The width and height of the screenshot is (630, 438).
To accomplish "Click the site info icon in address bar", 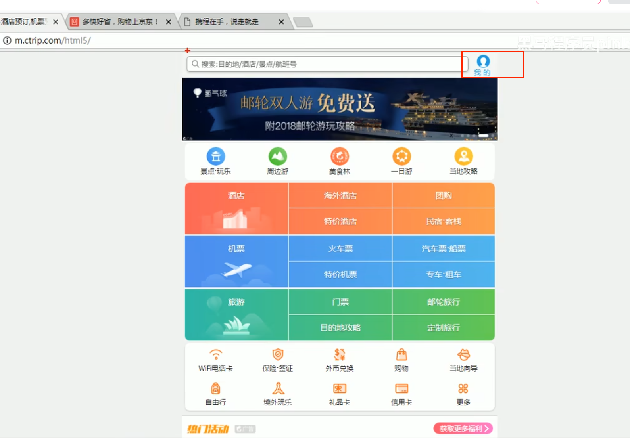I will click(7, 40).
